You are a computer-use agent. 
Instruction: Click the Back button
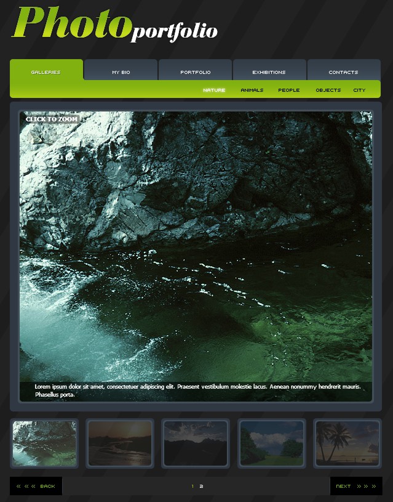click(36, 486)
